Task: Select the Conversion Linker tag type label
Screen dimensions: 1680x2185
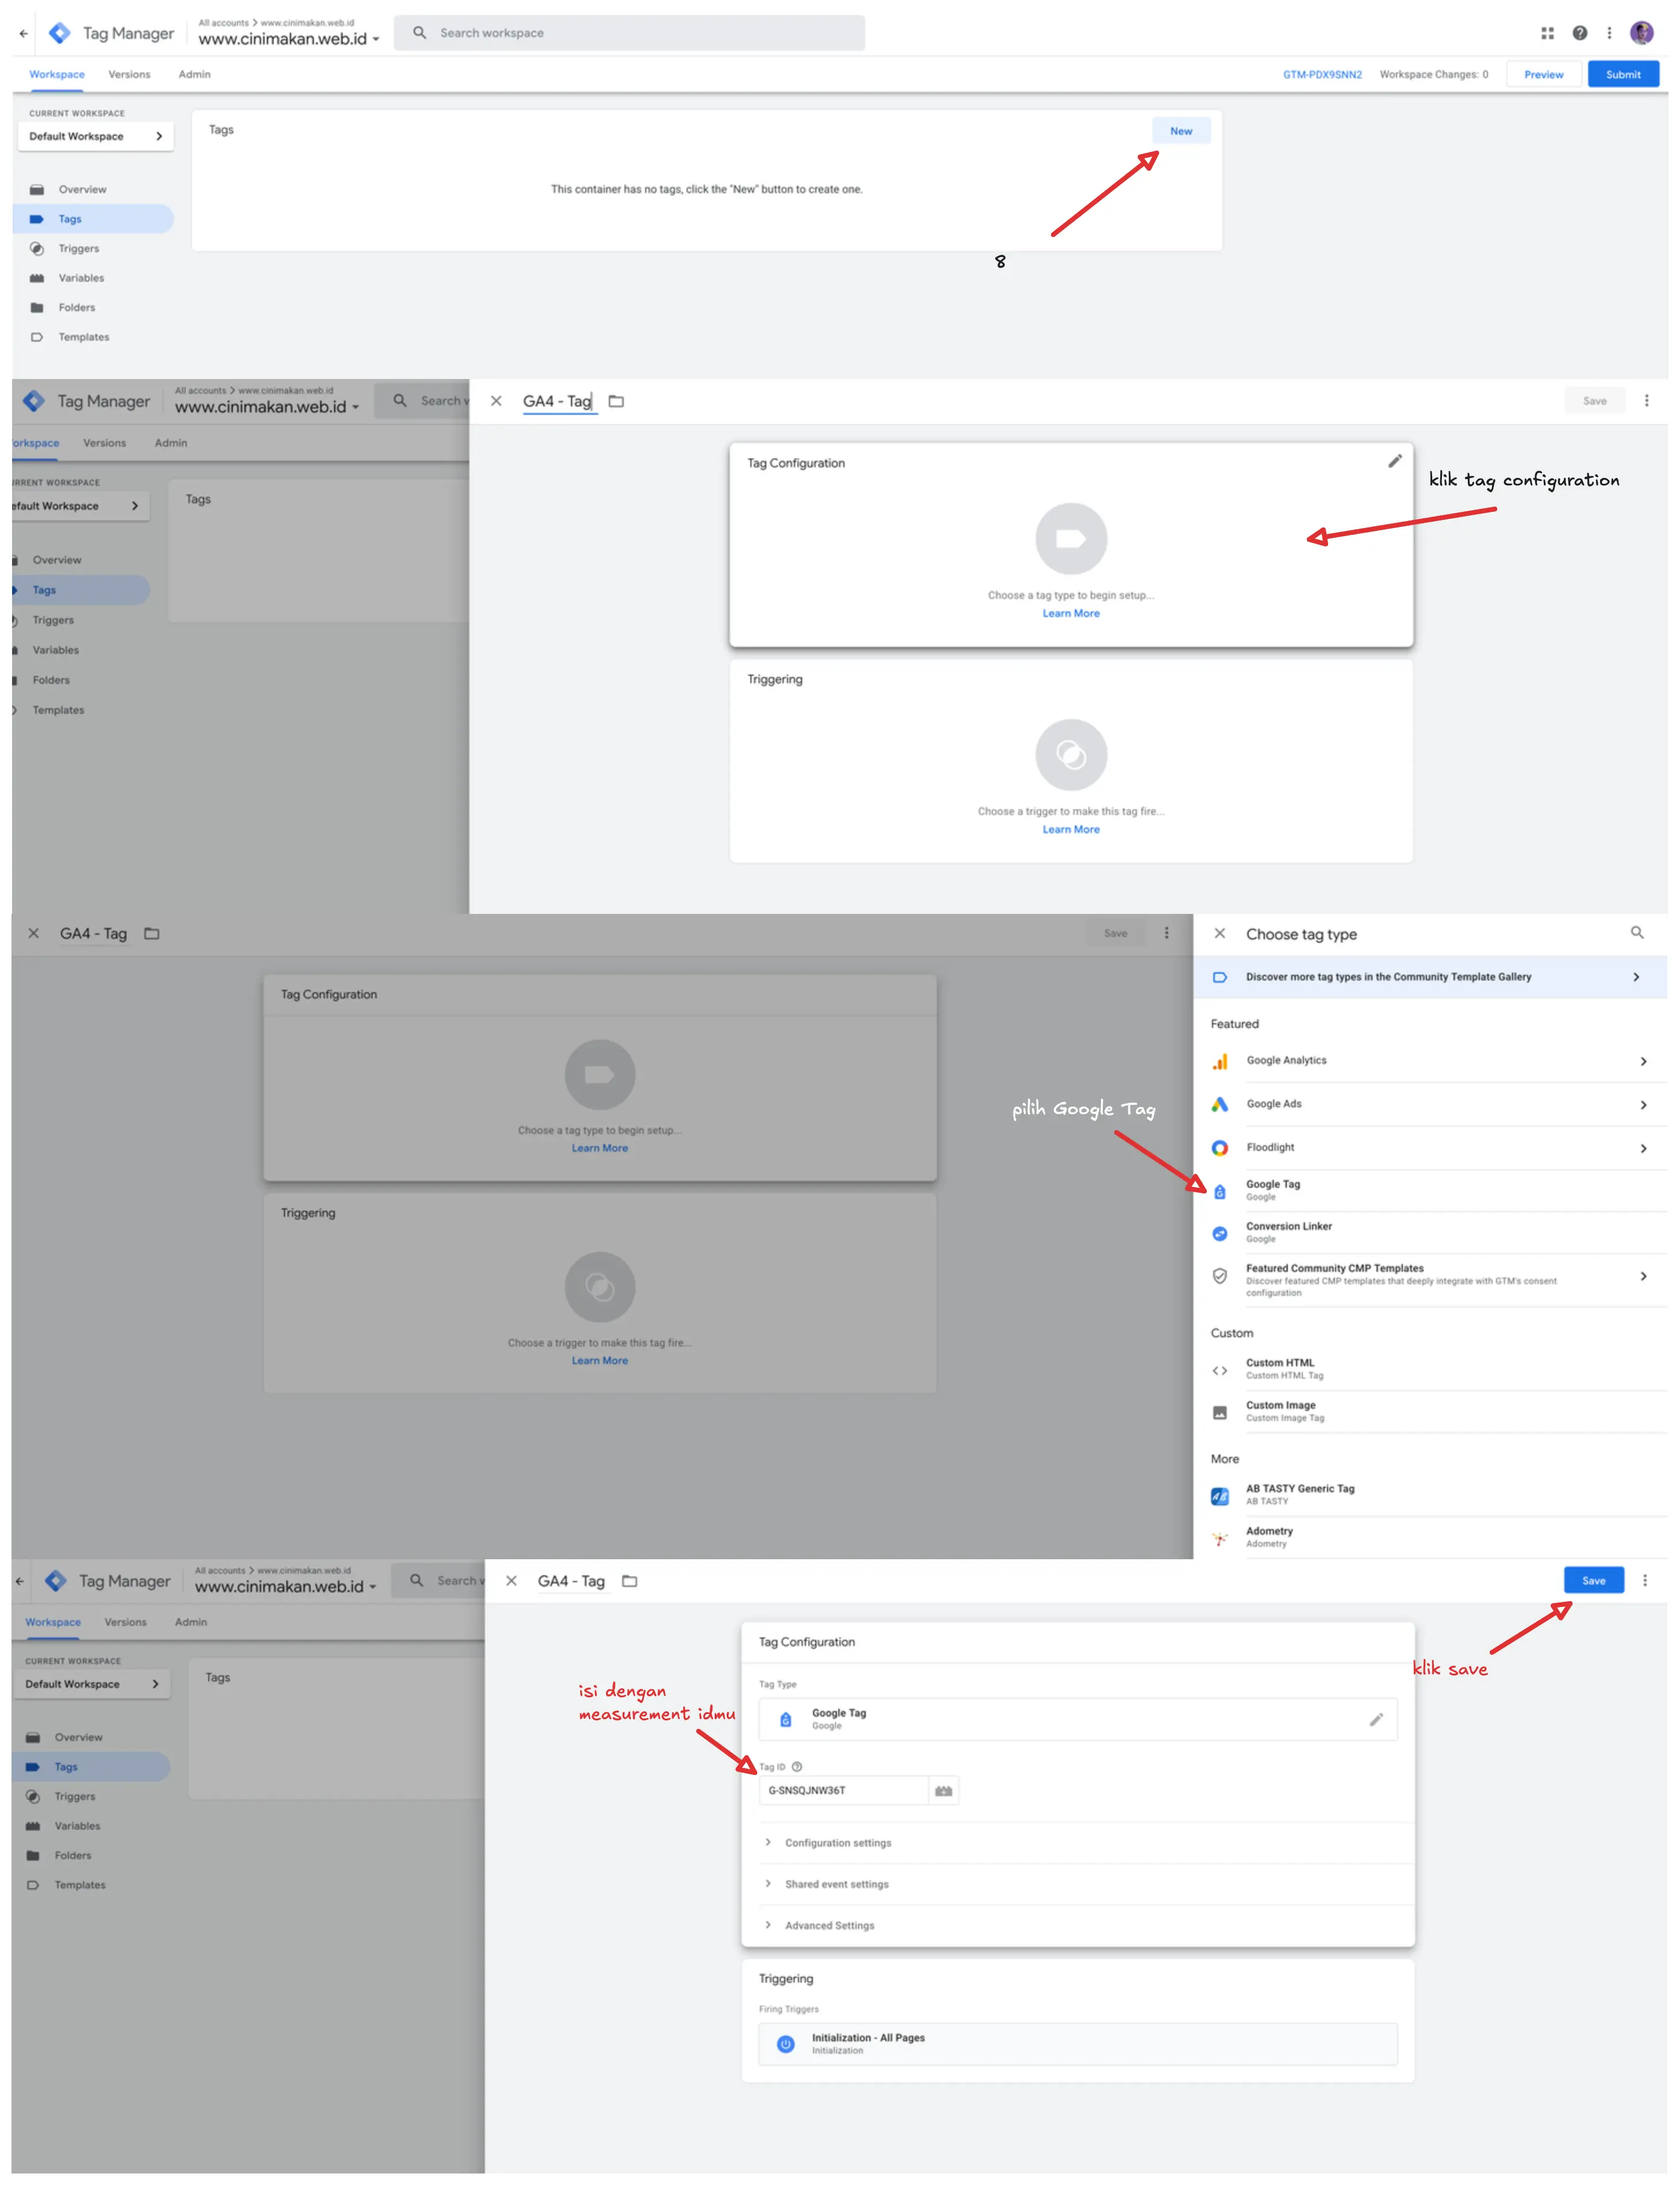Action: point(1288,1226)
